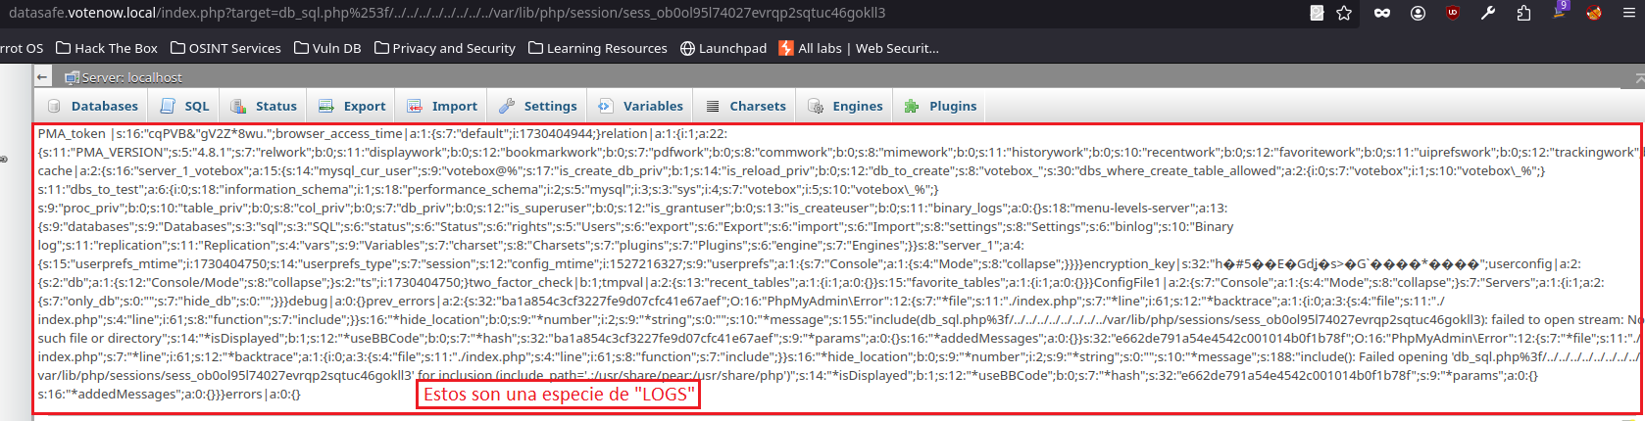Collapse the navigation panel with left arrow
The height and width of the screenshot is (421, 1645).
pyautogui.click(x=42, y=76)
